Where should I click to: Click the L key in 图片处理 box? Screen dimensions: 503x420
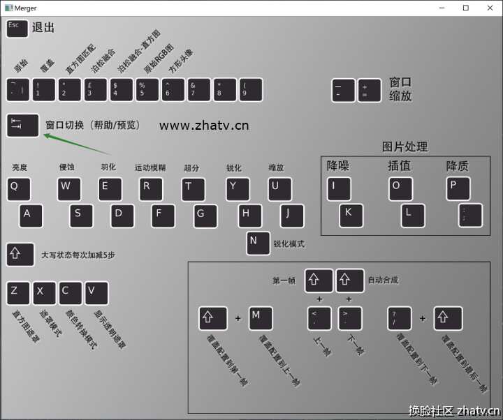point(413,216)
